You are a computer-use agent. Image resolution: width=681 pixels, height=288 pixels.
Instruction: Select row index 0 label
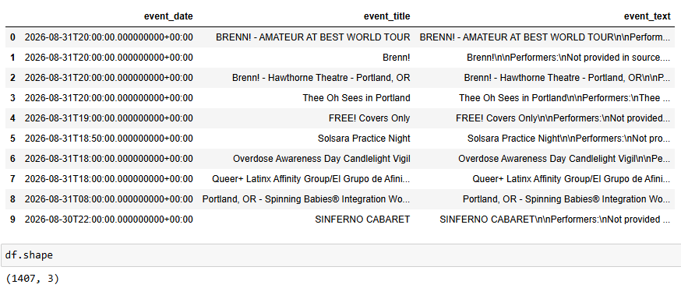(12, 37)
